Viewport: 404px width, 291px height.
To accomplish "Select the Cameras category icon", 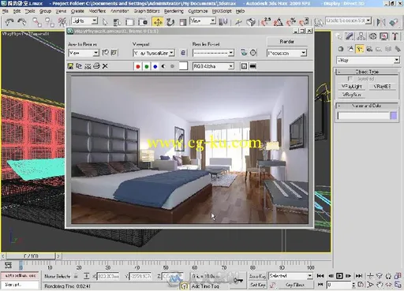I will point(369,49).
